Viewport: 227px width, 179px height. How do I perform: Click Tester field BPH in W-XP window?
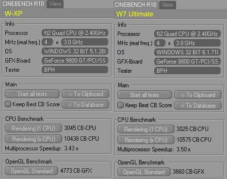[75, 70]
